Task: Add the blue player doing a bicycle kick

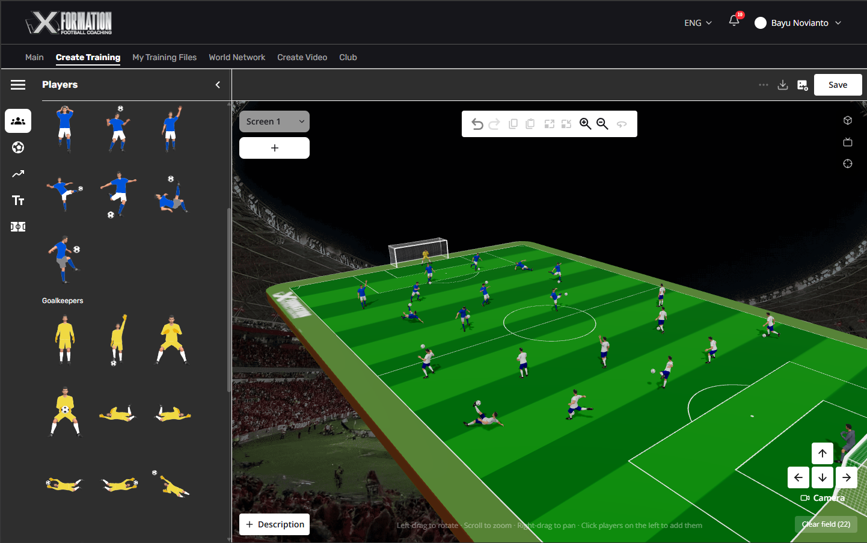Action: pos(171,194)
